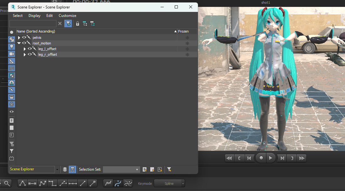
Task: Toggle display hidden objects eye icon
Action: (12, 112)
